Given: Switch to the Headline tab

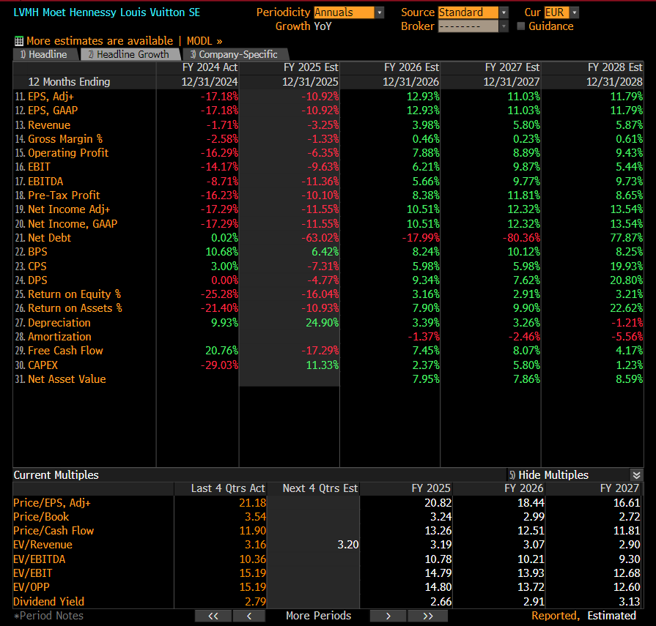Looking at the screenshot, I should pos(45,54).
